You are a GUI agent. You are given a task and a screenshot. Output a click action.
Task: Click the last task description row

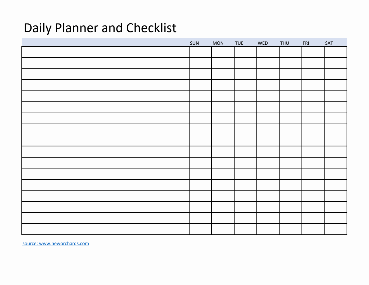pyautogui.click(x=105, y=229)
